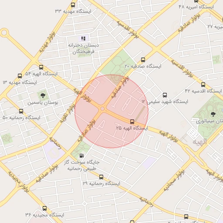Select the ایستگاه الهیه ۵۴ bus stop icon
The height and width of the screenshot is (223, 223).
41,67
